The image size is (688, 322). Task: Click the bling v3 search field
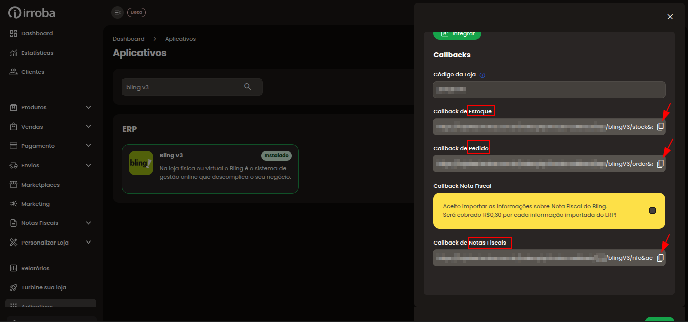(192, 87)
